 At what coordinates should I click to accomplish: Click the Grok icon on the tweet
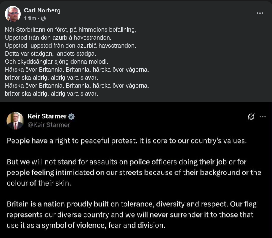click(x=251, y=116)
